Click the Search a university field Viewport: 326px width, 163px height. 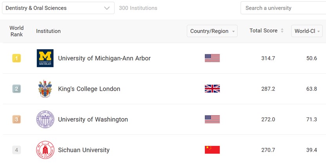tap(283, 8)
